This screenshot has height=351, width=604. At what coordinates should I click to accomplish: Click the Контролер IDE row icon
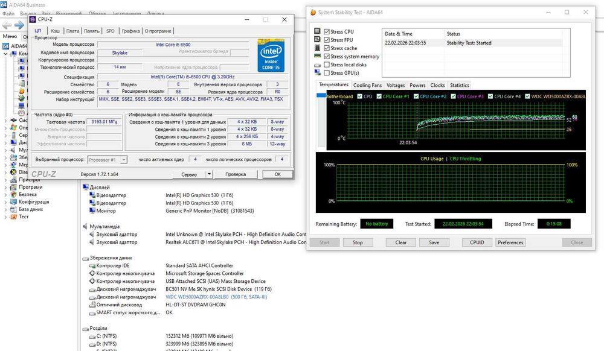(92, 265)
